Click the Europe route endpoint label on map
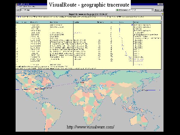 click(x=82, y=82)
